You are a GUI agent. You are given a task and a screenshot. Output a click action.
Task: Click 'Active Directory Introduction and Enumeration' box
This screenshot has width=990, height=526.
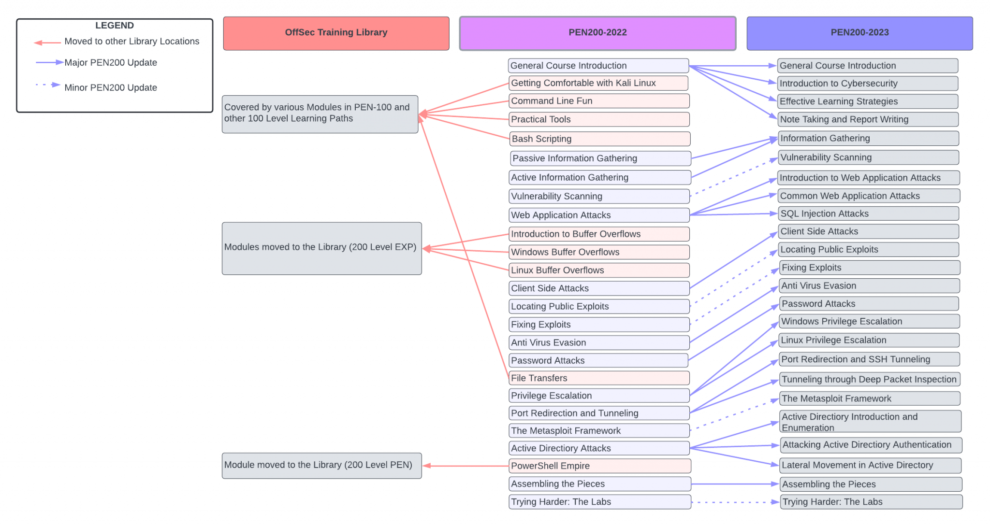point(870,422)
